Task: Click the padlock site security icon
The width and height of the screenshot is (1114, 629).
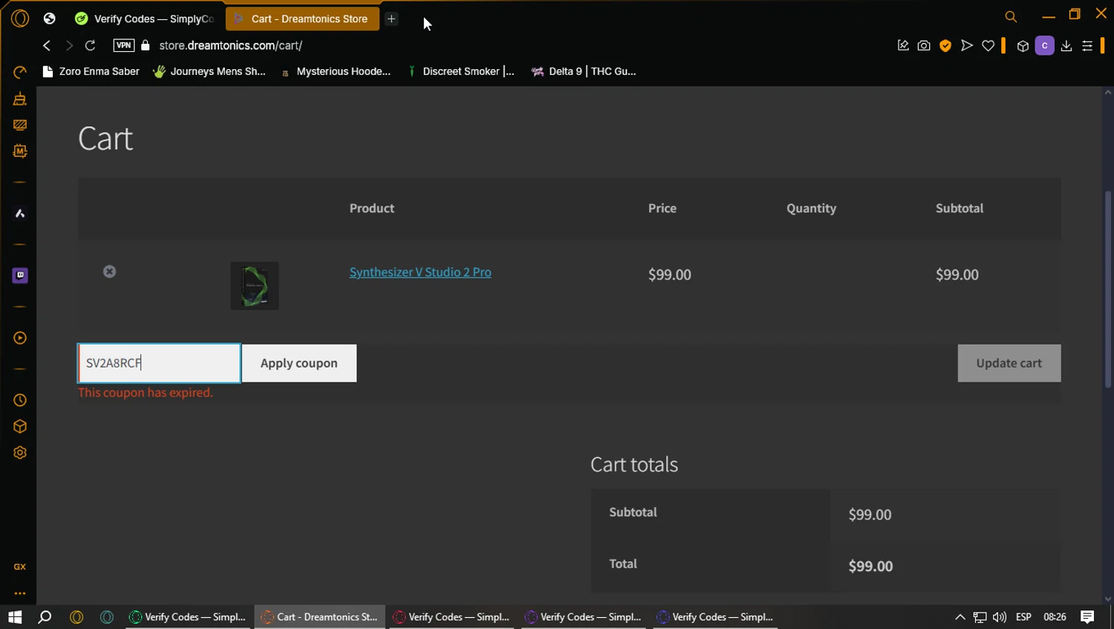Action: pyautogui.click(x=146, y=45)
